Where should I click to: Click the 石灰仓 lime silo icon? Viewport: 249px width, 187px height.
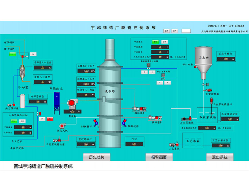coord(204,63)
